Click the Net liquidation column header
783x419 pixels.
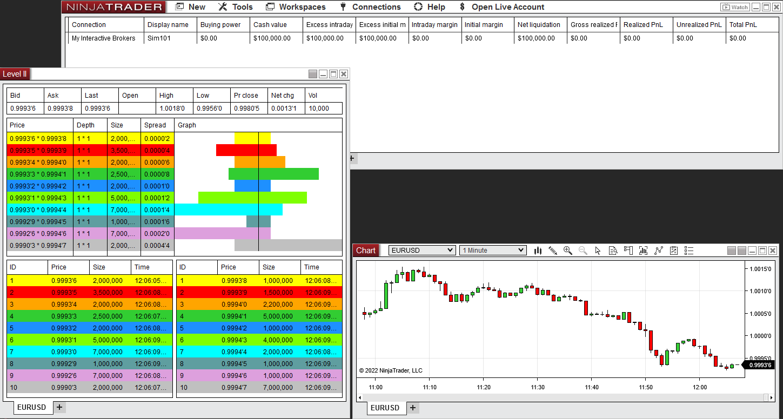tap(540, 25)
